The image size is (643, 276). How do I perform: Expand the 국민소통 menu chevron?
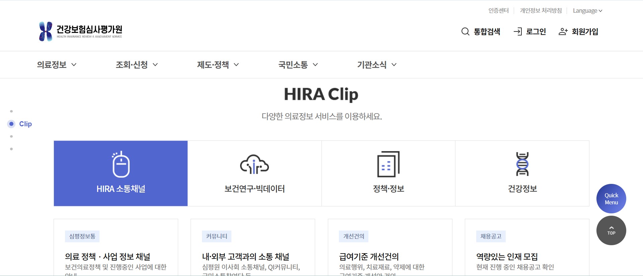click(315, 65)
